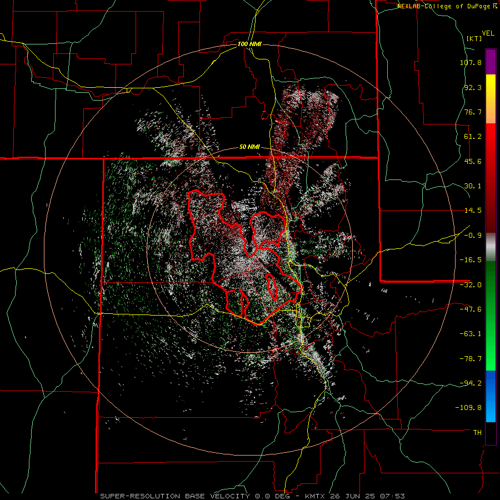Click the 50 NMI range ring label
This screenshot has width=500, height=500.
pyautogui.click(x=249, y=147)
